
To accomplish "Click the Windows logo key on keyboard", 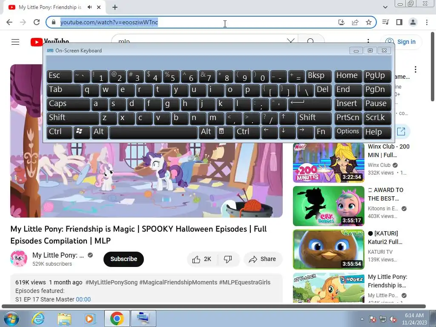I will click(x=82, y=133).
